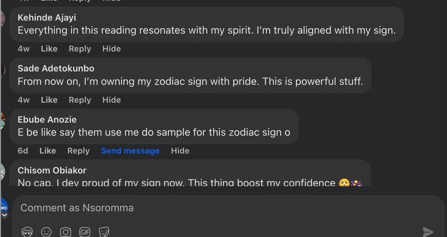Click the Comment as Nsoromma field
This screenshot has width=447, height=237.
pos(77,207)
